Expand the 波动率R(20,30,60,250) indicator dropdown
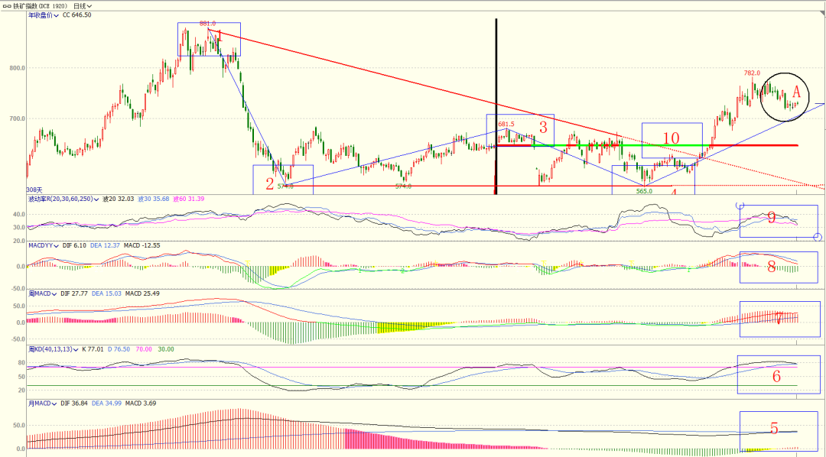 [63, 199]
